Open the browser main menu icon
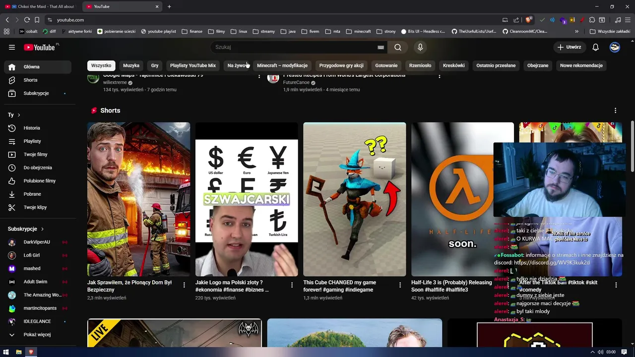Screen dimensions: 635x357 tap(628, 20)
